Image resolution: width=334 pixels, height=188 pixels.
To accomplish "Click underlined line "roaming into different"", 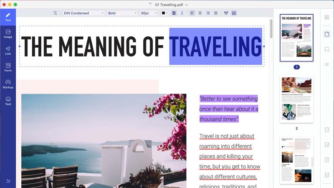I will 225,147.
